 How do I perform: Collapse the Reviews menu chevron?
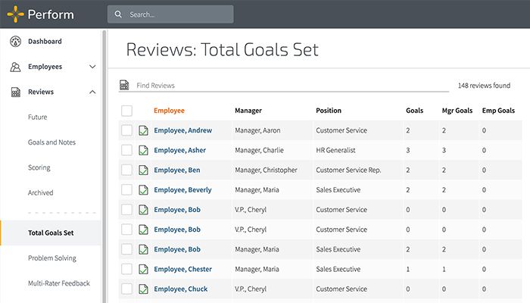click(92, 92)
